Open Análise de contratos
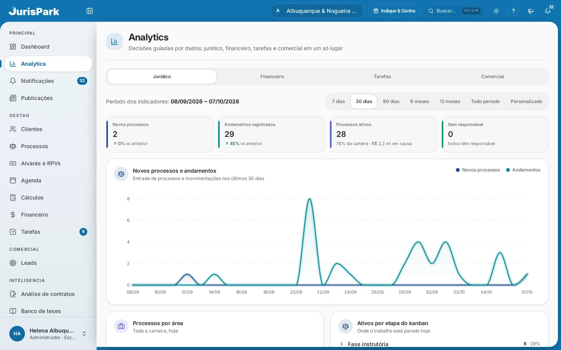This screenshot has width=561, height=350. (x=48, y=294)
